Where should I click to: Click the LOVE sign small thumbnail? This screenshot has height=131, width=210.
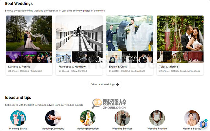195,57
